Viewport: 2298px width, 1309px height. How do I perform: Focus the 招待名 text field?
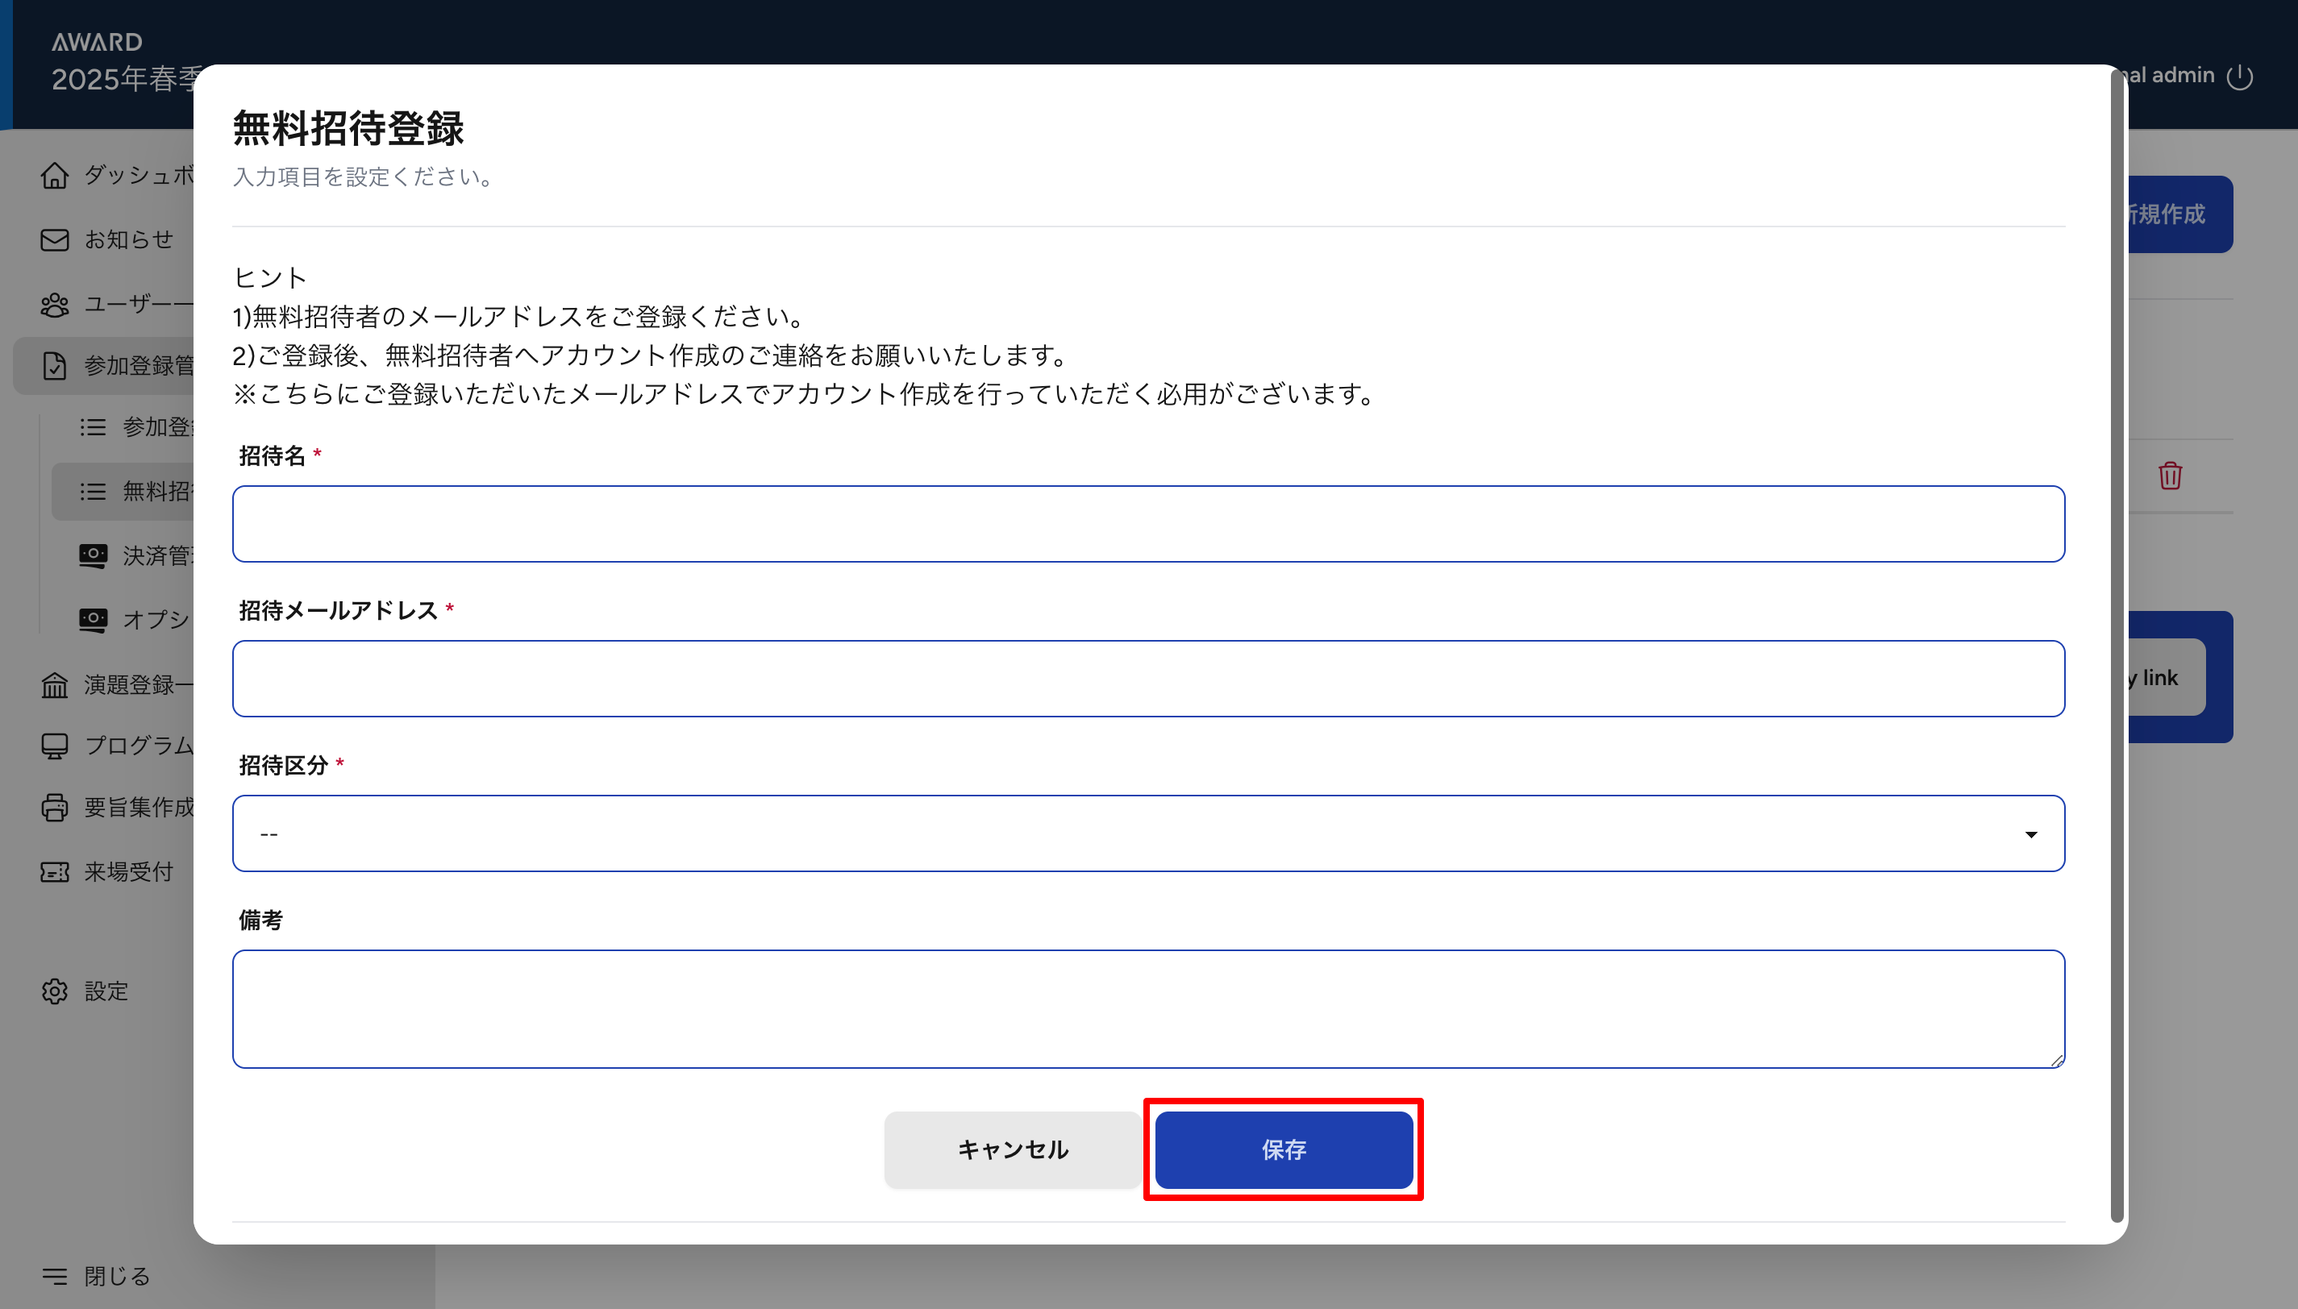(x=1147, y=524)
